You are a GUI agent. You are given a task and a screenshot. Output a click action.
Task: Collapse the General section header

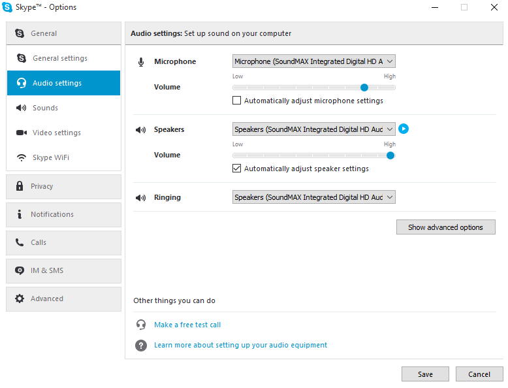(63, 33)
